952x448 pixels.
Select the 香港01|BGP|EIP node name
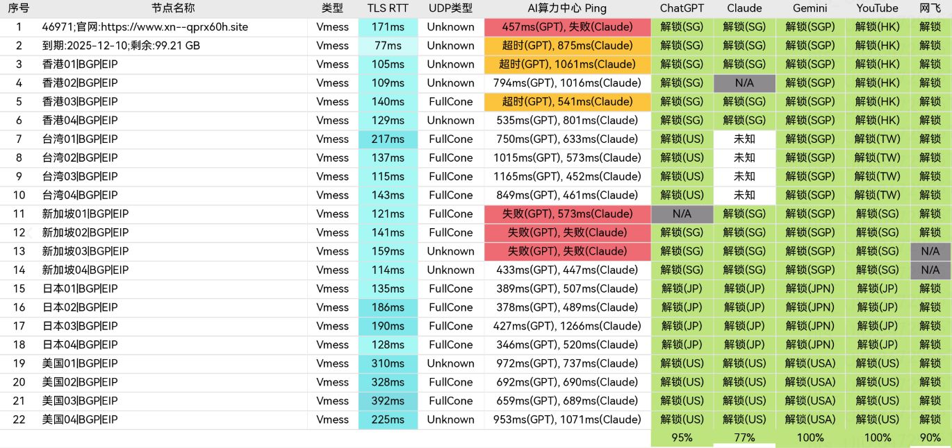pos(80,64)
